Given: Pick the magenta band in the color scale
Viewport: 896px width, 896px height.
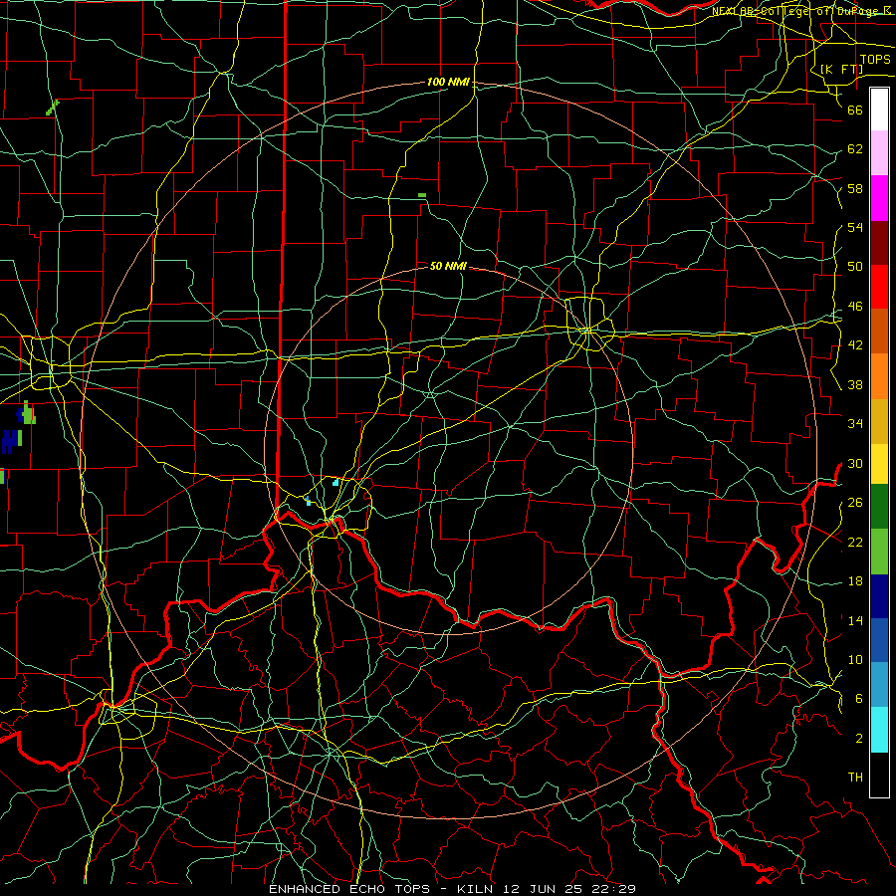Looking at the screenshot, I should coord(879,198).
